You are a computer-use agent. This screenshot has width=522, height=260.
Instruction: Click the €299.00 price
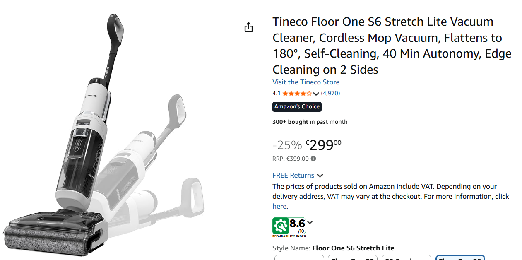tap(324, 145)
